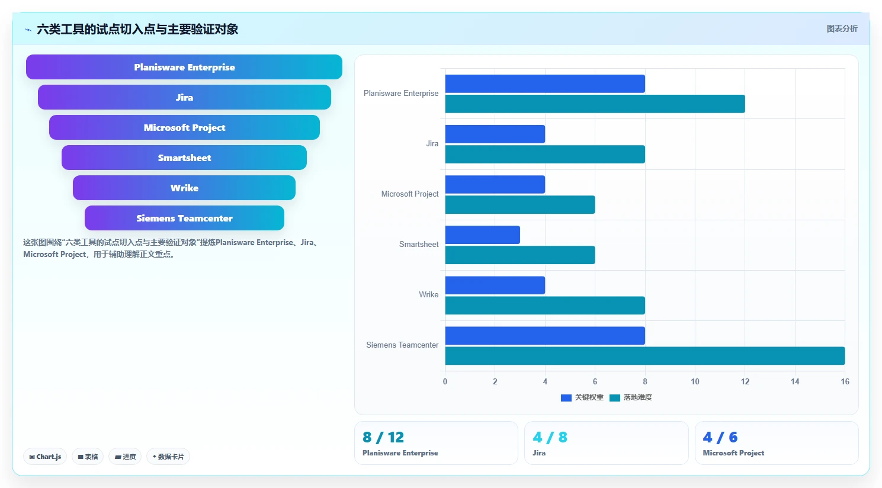Viewport: 882px width, 488px height.
Task: Click the blue 关键权重 bar for Smartsheet
Action: (483, 235)
